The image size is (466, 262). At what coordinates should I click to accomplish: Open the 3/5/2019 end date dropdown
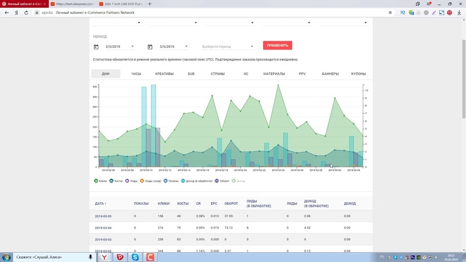click(172, 47)
